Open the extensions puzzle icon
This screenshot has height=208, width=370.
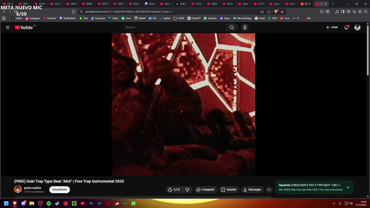point(322,12)
